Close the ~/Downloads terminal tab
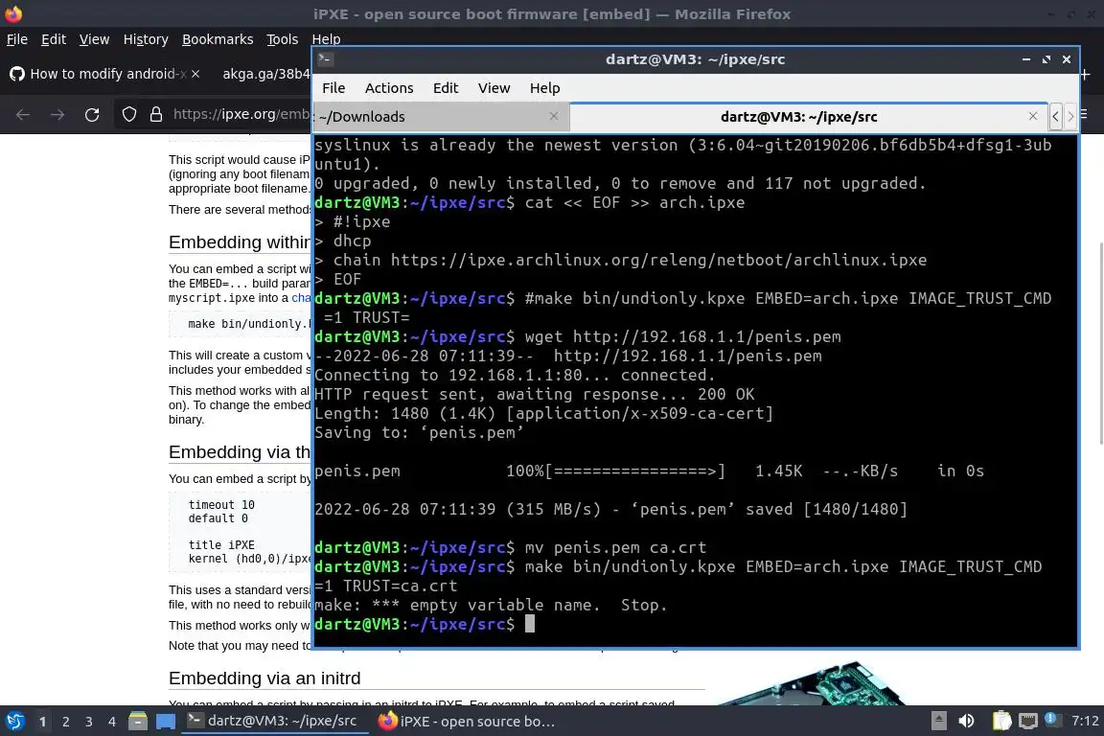The width and height of the screenshot is (1104, 736). [554, 116]
